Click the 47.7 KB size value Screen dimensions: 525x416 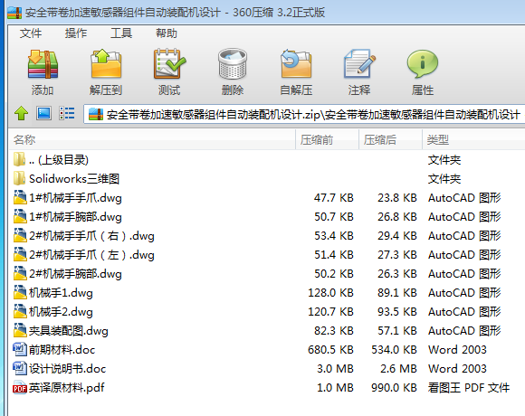coord(333,198)
